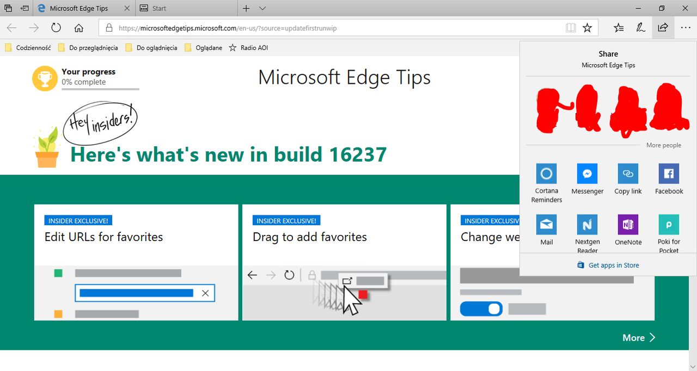The width and height of the screenshot is (697, 371).
Task: Click INSIDER EXCLUSIVE badge on Edit URLs card
Action: (x=78, y=221)
